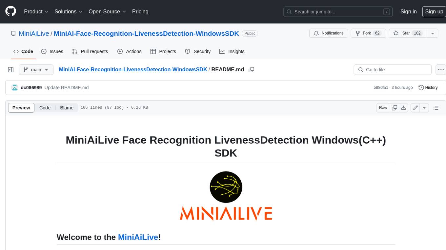Open more file actions ellipsis menu

tap(441, 70)
